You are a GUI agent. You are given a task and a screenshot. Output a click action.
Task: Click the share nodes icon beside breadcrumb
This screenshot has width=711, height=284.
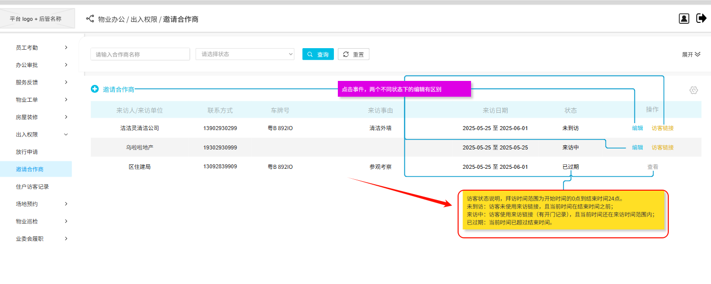tap(90, 19)
